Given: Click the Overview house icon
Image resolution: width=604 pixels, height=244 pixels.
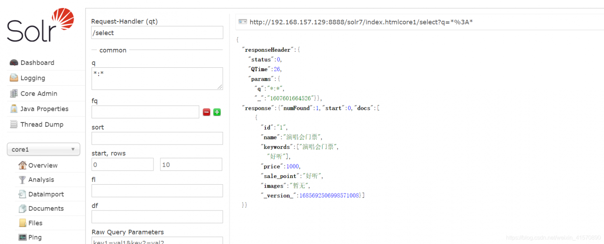Looking at the screenshot, I should coord(22,165).
